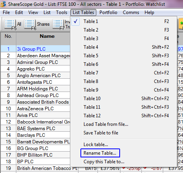
Task: Switch to Table 7
Action: pyautogui.click(x=124, y=73)
